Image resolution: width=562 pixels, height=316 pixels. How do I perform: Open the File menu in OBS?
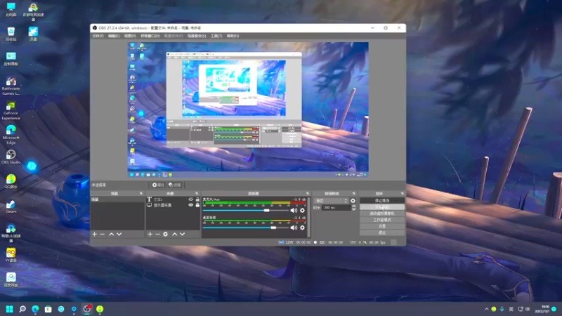[98, 36]
